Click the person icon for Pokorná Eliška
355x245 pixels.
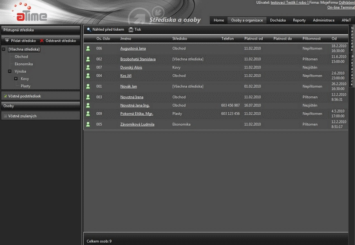click(88, 114)
